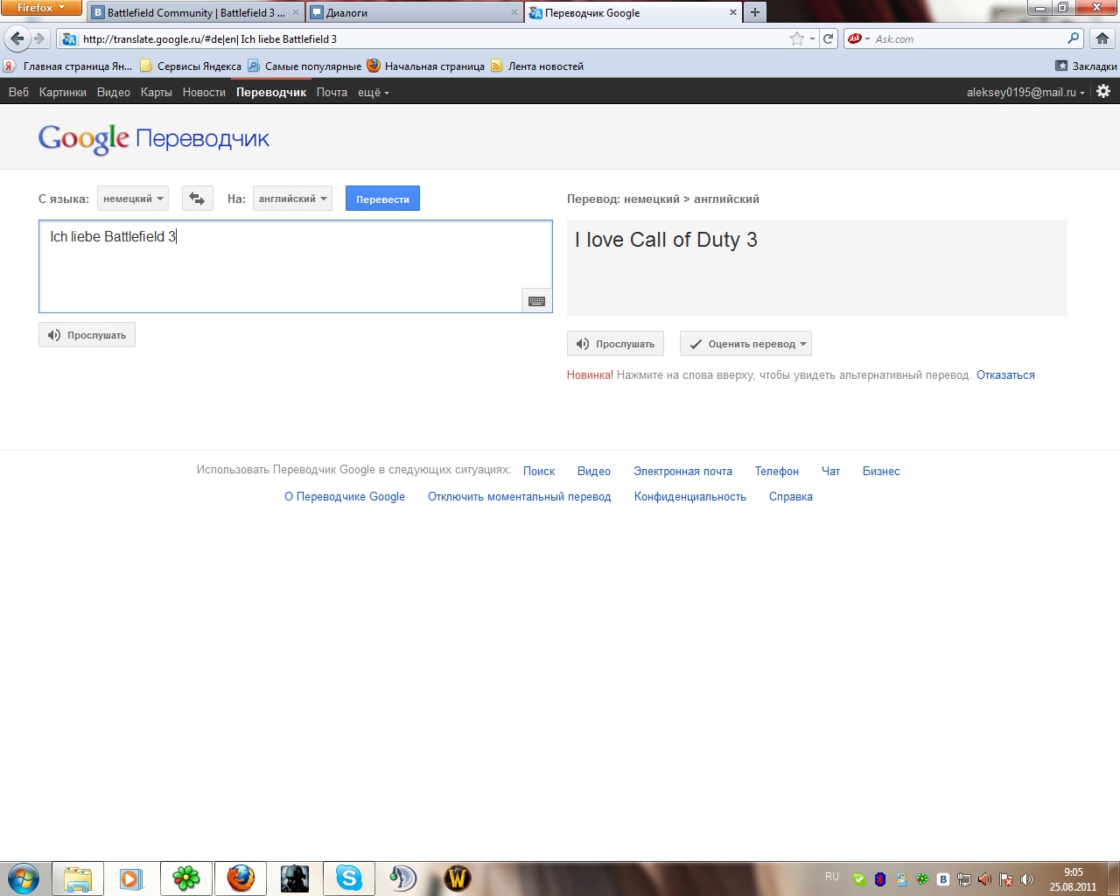Image resolution: width=1120 pixels, height=896 pixels.
Task: Click the soldier game icon in taskbar
Action: pos(294,878)
